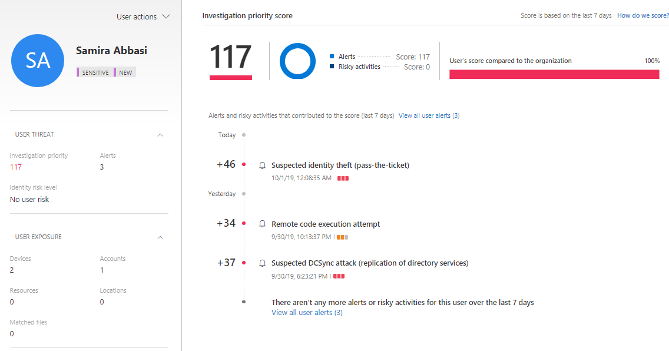Screen dimensions: 669x351
Task: Click bell icon beside Suspected identity theft alert
Action: click(x=263, y=165)
